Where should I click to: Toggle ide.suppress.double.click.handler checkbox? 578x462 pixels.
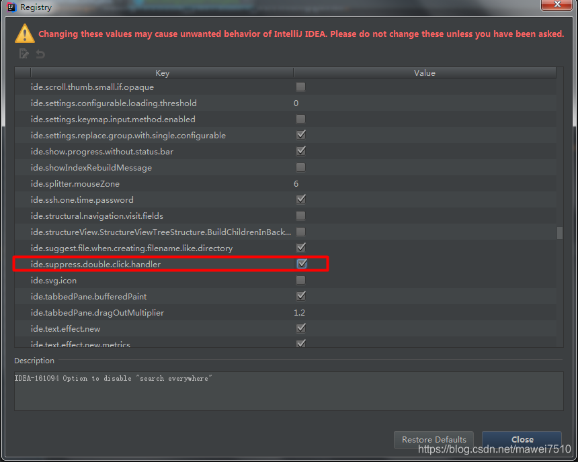pos(302,264)
